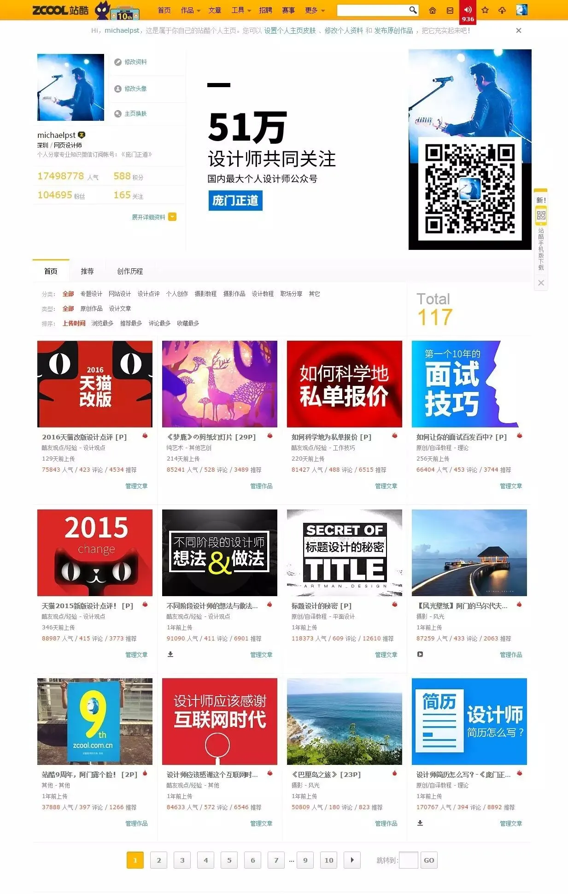The image size is (568, 894).
Task: Focus the top search input field
Action: click(x=373, y=10)
